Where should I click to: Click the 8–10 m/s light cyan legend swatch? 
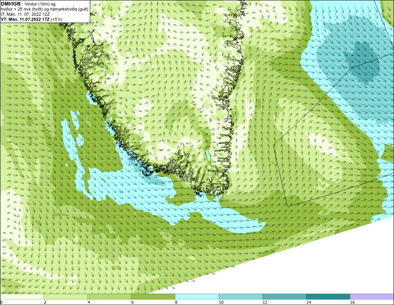point(197,297)
